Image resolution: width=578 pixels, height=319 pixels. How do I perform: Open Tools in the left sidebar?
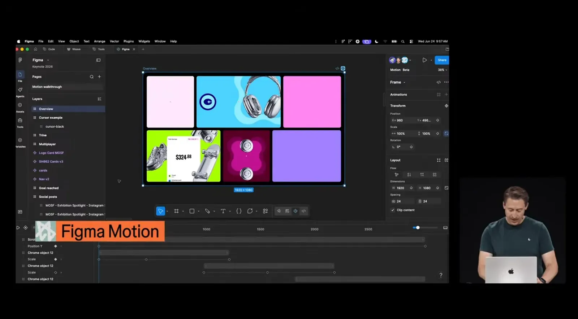point(20,123)
